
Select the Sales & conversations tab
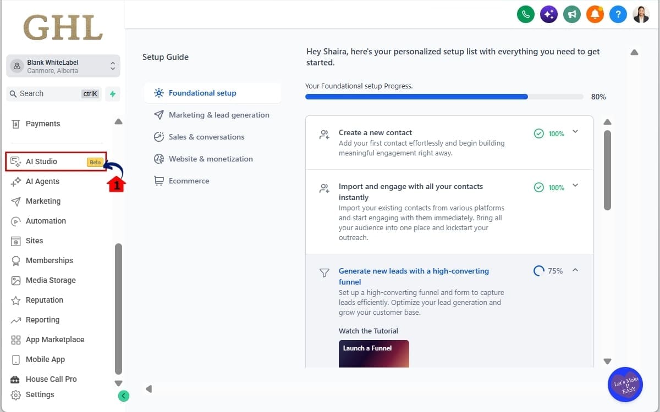click(x=212, y=137)
